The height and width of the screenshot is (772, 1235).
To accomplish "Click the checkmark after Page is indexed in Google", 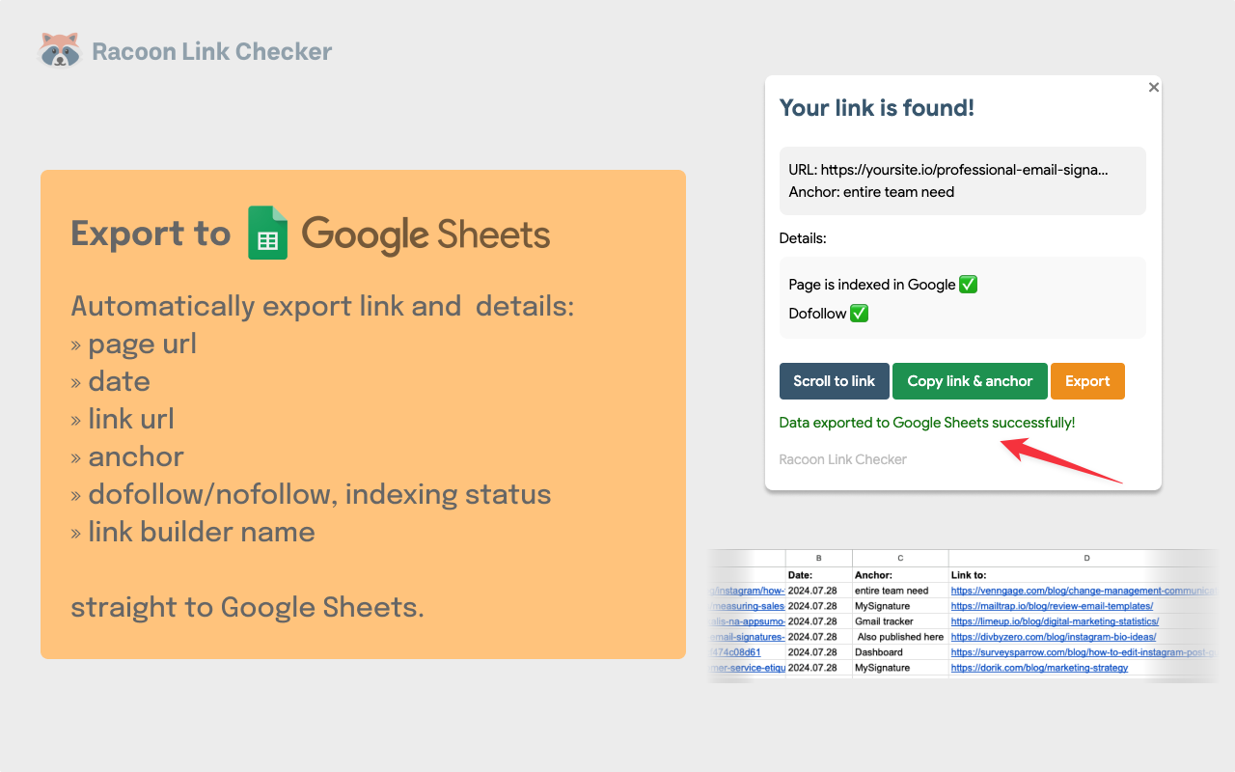I will click(968, 284).
